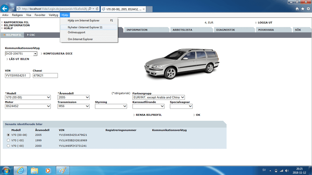Click KONFIGURERA DICE
This screenshot has width=312, height=175.
click(x=58, y=54)
